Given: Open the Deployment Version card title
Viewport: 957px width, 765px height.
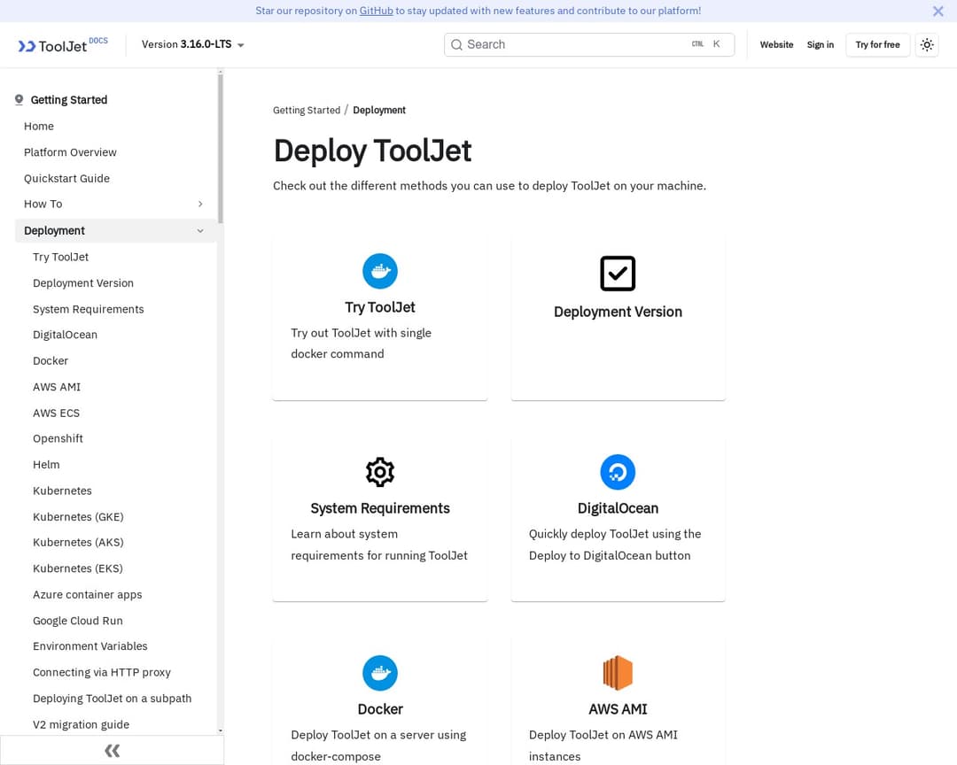Looking at the screenshot, I should (x=618, y=312).
